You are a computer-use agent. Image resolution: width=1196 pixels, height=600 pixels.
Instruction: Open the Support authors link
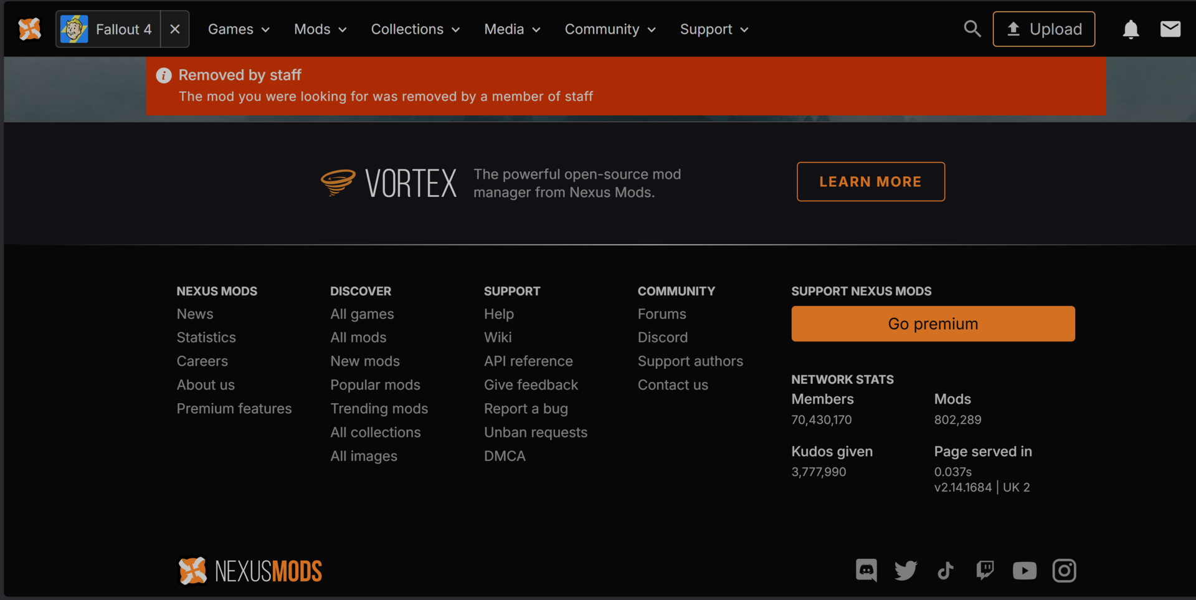(x=690, y=361)
